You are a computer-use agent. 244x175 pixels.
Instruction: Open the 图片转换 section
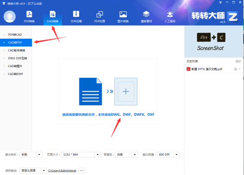coord(123,17)
